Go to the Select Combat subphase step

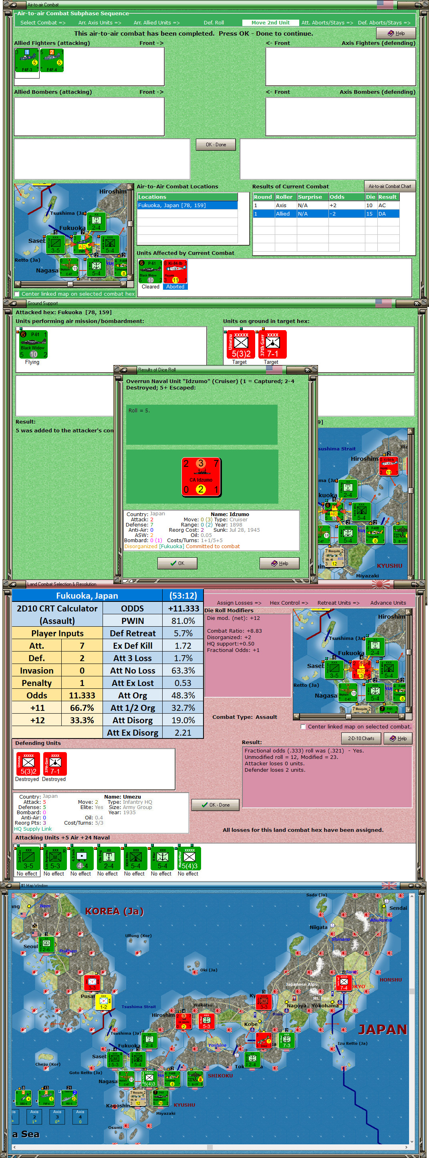[x=43, y=22]
